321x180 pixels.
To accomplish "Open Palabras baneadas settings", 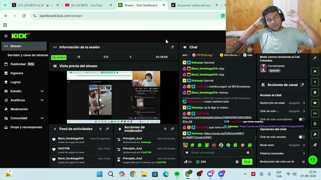I will 282,153.
